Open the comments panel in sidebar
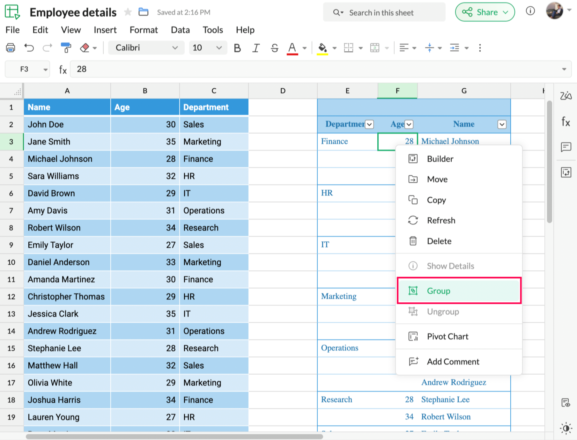 (x=566, y=147)
